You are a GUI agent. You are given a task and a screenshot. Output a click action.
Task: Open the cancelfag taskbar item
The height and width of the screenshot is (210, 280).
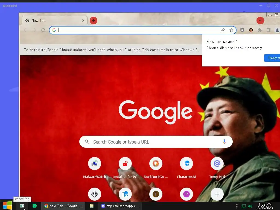click(x=22, y=206)
